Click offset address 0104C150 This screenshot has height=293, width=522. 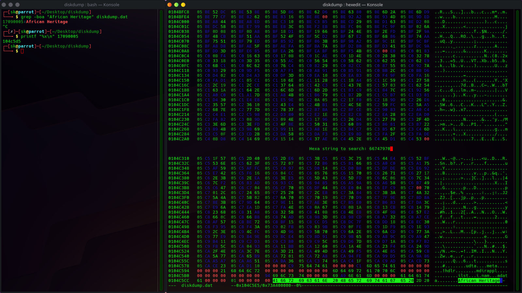pos(179,80)
